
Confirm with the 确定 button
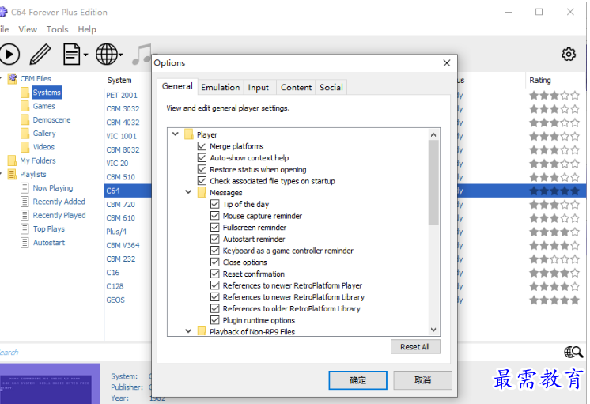(x=357, y=380)
